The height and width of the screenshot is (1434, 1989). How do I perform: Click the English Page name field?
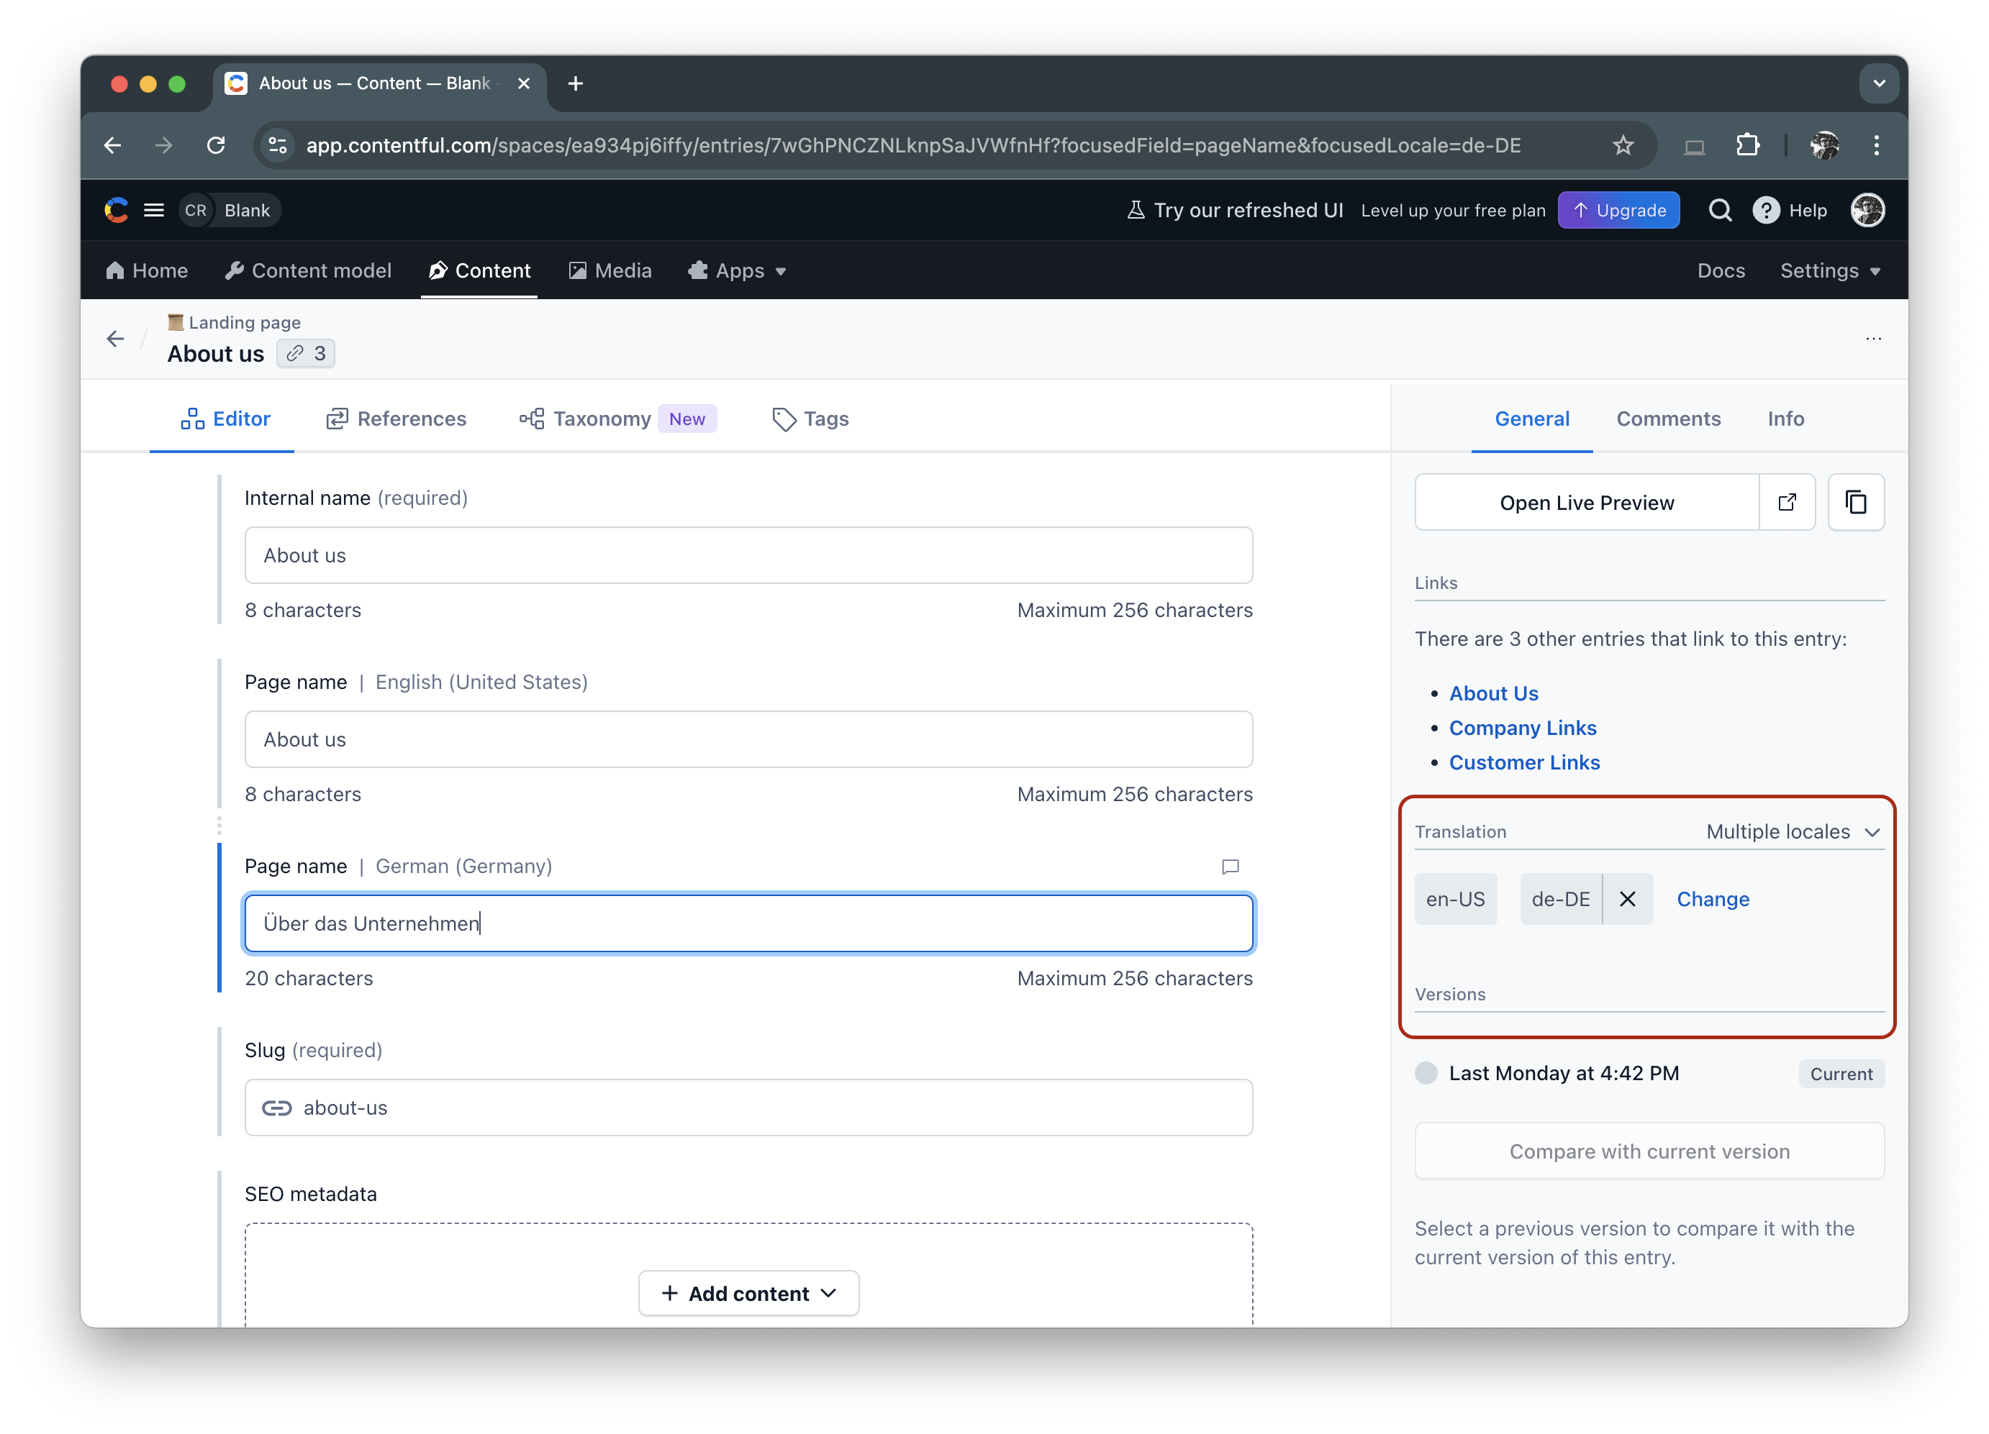pos(748,739)
